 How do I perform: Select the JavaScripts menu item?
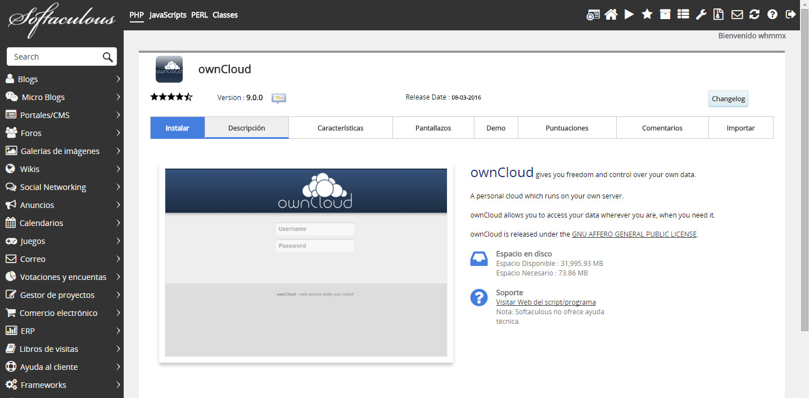click(168, 15)
